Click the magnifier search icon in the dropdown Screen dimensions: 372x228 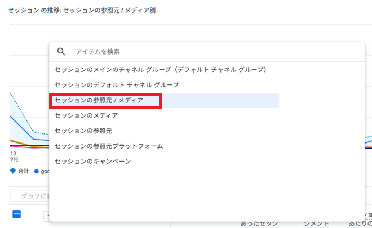(61, 51)
